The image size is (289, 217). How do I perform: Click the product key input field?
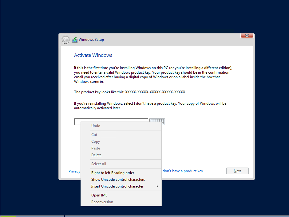tap(111, 122)
